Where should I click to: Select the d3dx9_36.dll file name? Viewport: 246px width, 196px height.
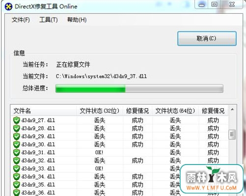38,193
